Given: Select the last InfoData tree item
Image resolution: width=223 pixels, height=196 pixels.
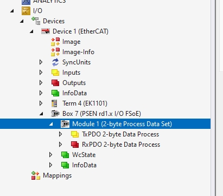Looking at the screenshot, I should [84, 165].
